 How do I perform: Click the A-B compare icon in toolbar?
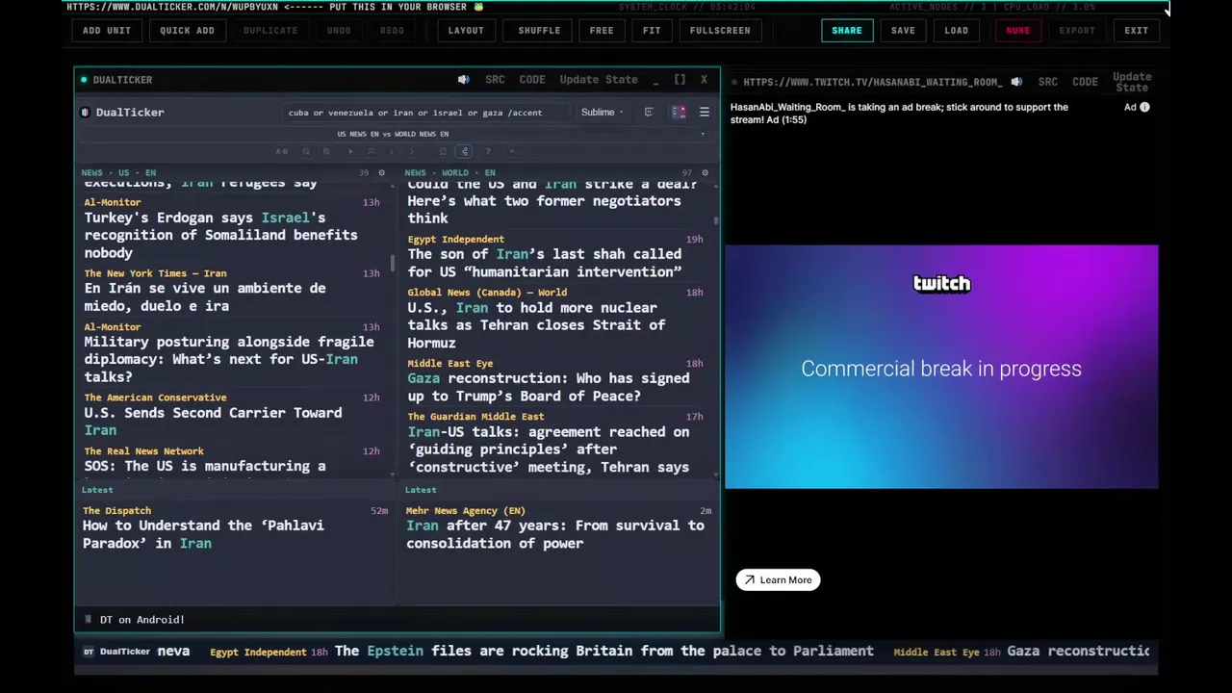pos(282,151)
